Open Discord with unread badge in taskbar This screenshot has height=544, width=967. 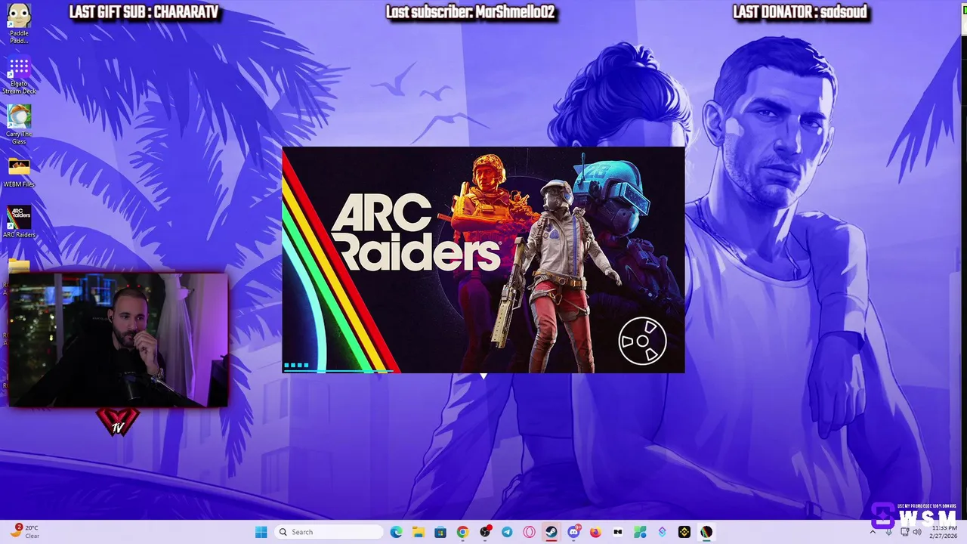[573, 532]
